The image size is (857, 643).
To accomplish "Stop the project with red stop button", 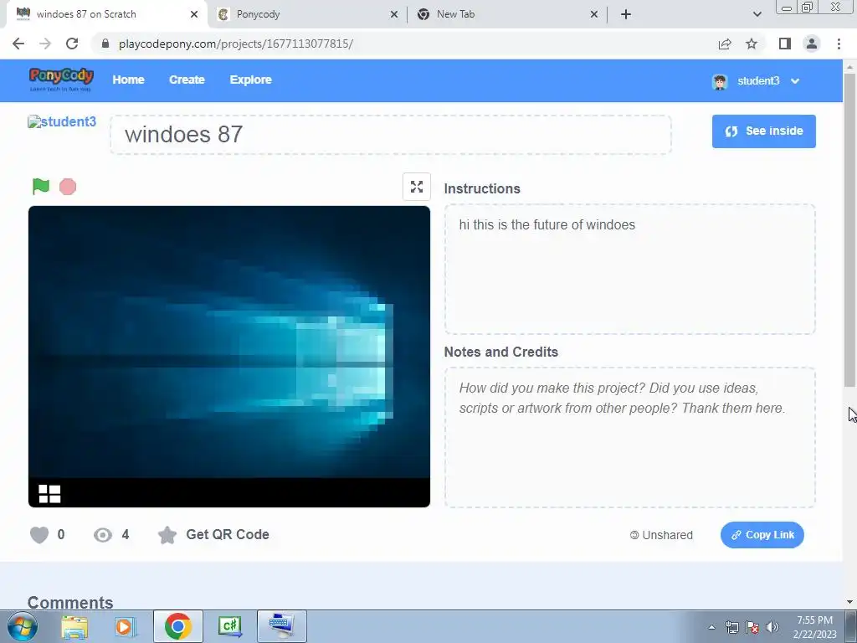I will pyautogui.click(x=68, y=187).
